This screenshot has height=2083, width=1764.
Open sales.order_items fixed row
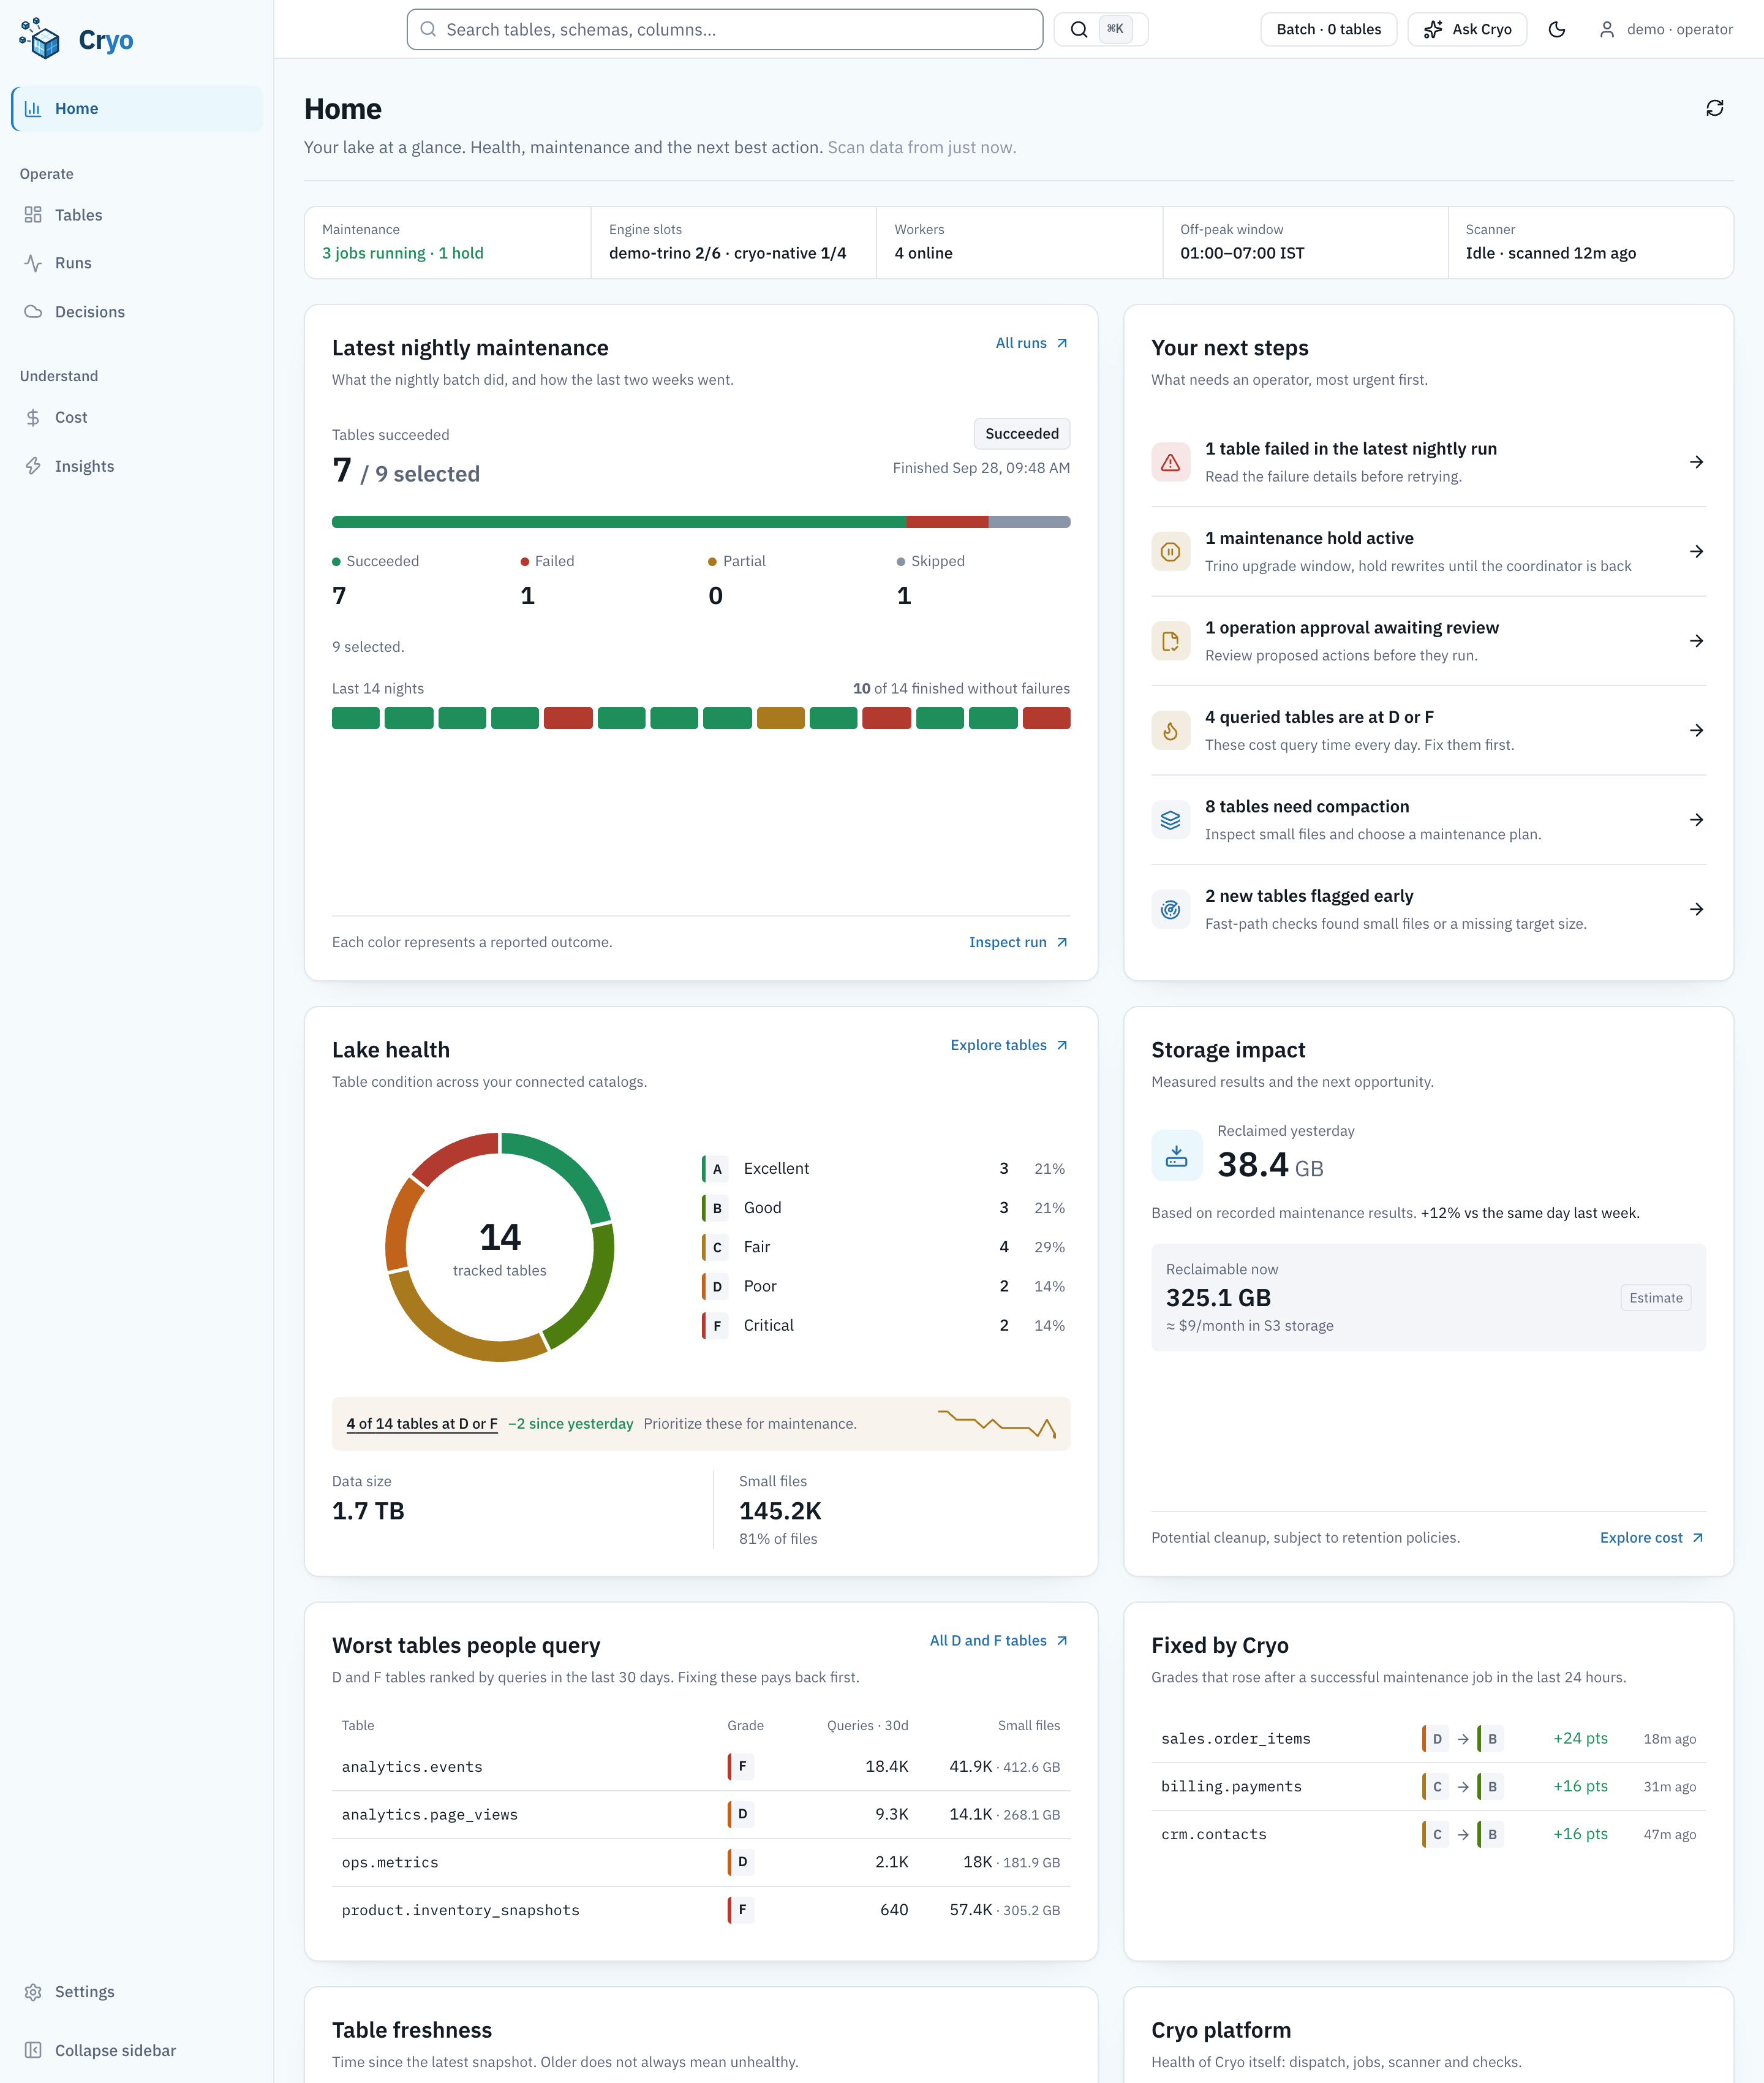[x=1428, y=1739]
